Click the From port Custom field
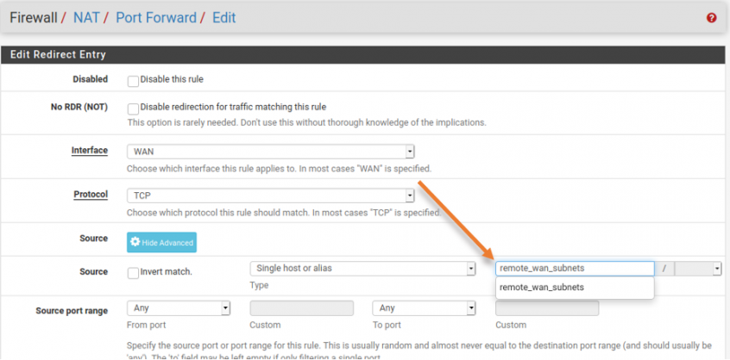The height and width of the screenshot is (360, 730). [301, 307]
